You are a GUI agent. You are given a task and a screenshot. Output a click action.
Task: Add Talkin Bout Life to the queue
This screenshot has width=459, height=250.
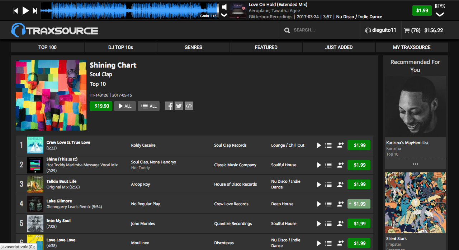pyautogui.click(x=328, y=185)
